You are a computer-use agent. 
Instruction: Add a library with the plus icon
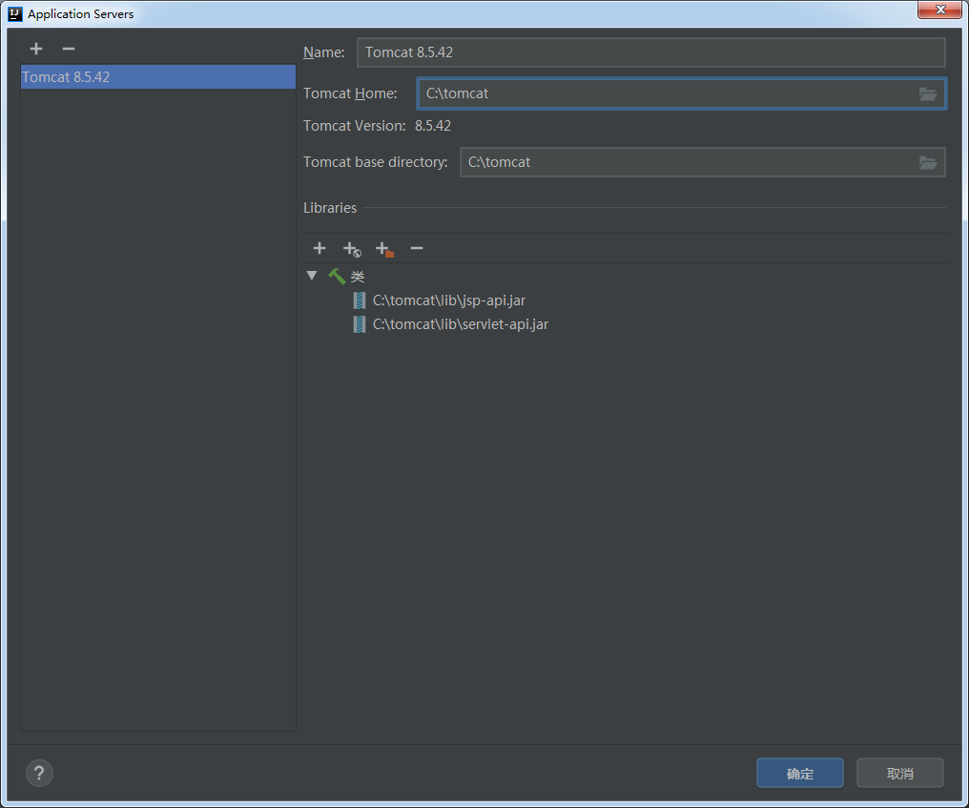[320, 249]
